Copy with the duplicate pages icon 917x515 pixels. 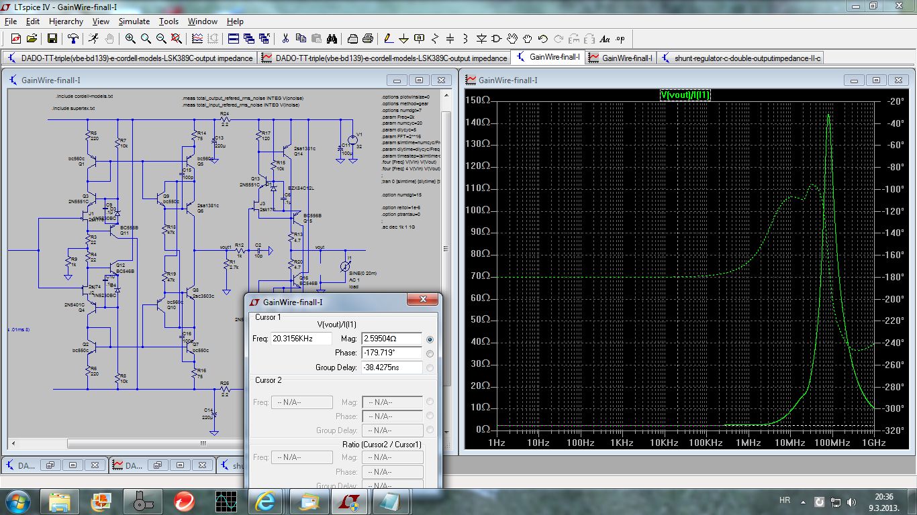pyautogui.click(x=301, y=39)
